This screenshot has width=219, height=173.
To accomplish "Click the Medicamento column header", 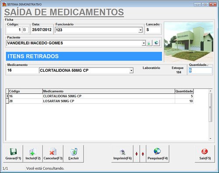I will coord(109,91).
